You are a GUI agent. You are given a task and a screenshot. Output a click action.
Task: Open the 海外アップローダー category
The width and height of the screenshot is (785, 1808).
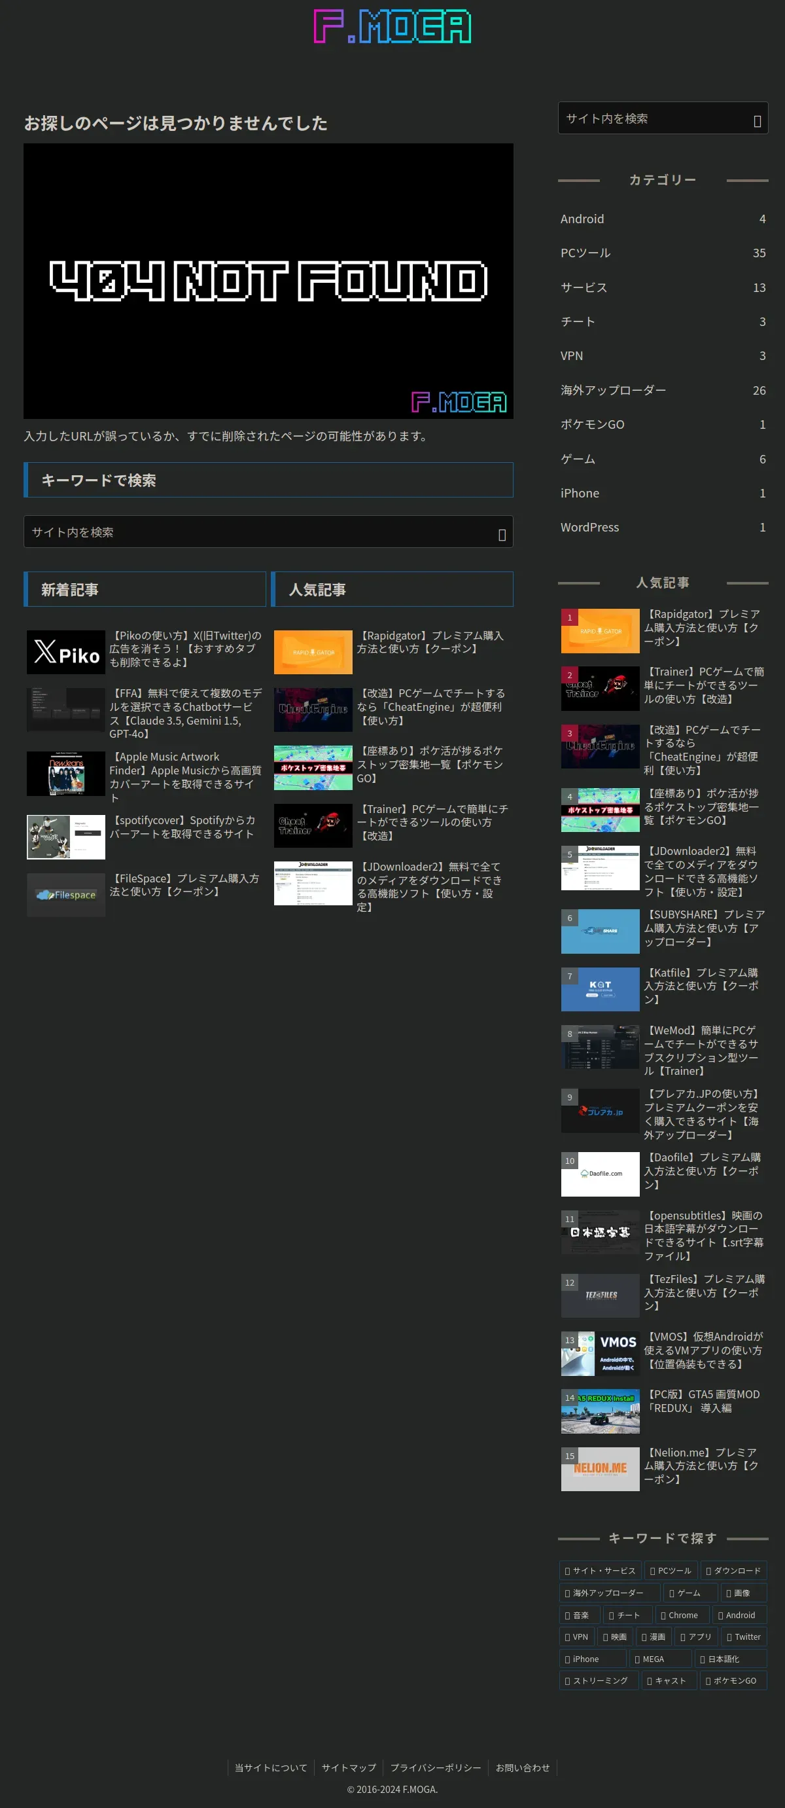point(663,390)
